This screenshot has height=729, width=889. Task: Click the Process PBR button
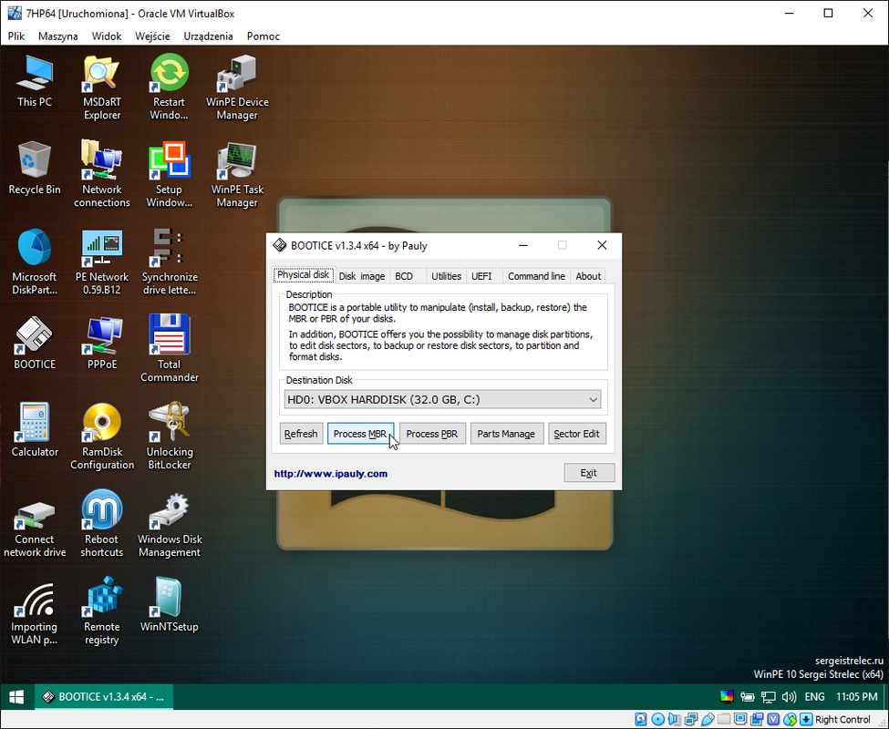point(432,434)
